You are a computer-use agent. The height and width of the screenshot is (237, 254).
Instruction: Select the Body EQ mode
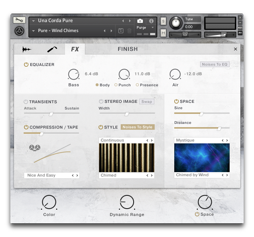(97, 85)
